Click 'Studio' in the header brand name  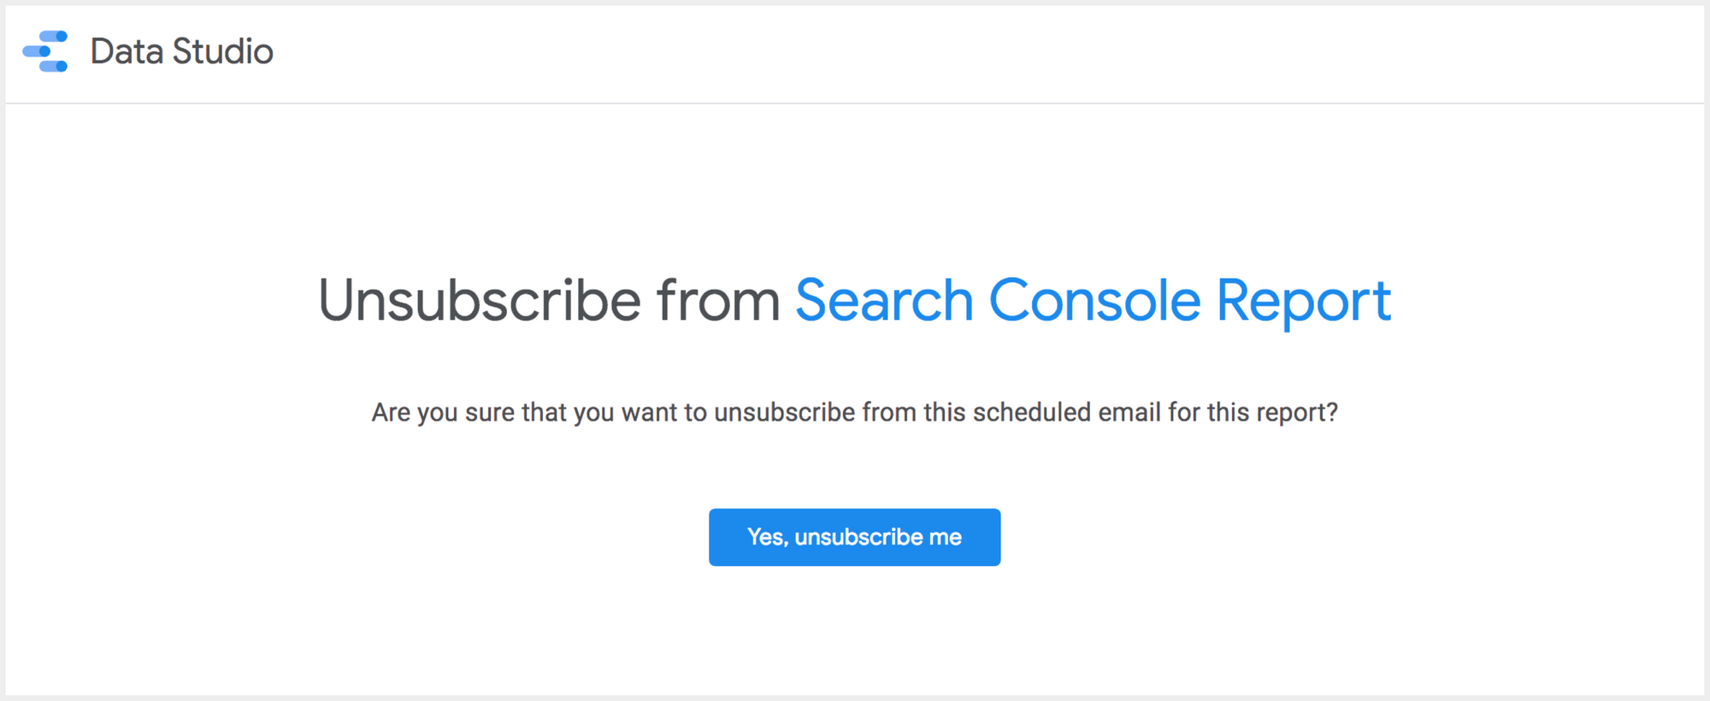pyautogui.click(x=223, y=51)
